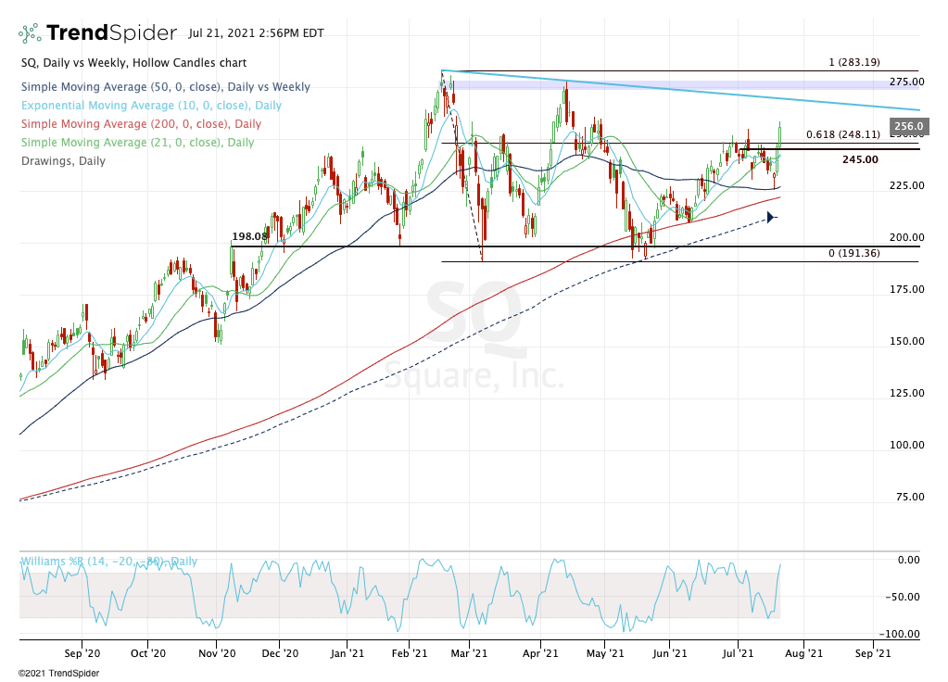Click the 75.00 price axis label
The width and height of the screenshot is (948, 682).
(x=910, y=497)
